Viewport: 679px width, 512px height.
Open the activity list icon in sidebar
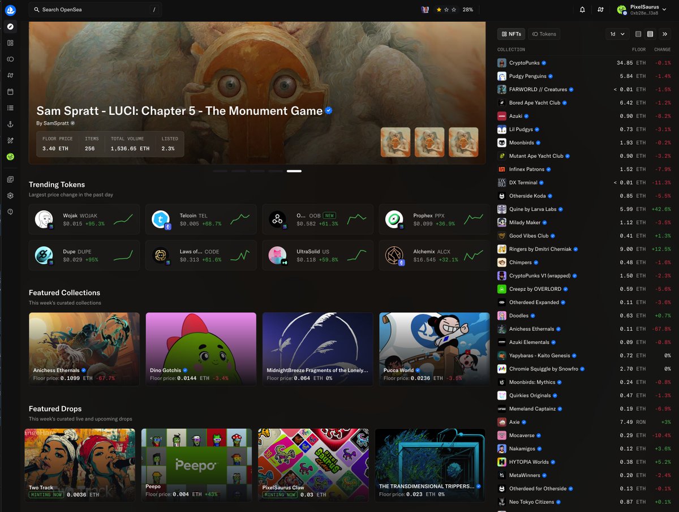tap(10, 108)
